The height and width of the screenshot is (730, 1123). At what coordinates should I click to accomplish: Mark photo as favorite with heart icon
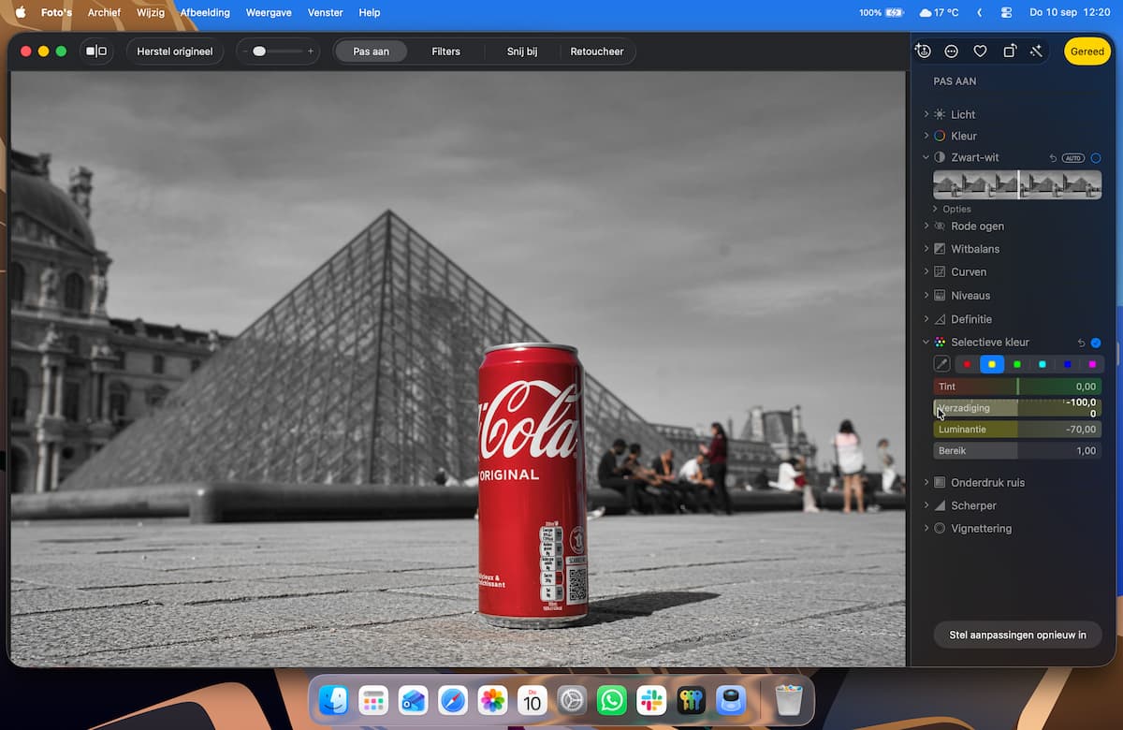click(980, 51)
